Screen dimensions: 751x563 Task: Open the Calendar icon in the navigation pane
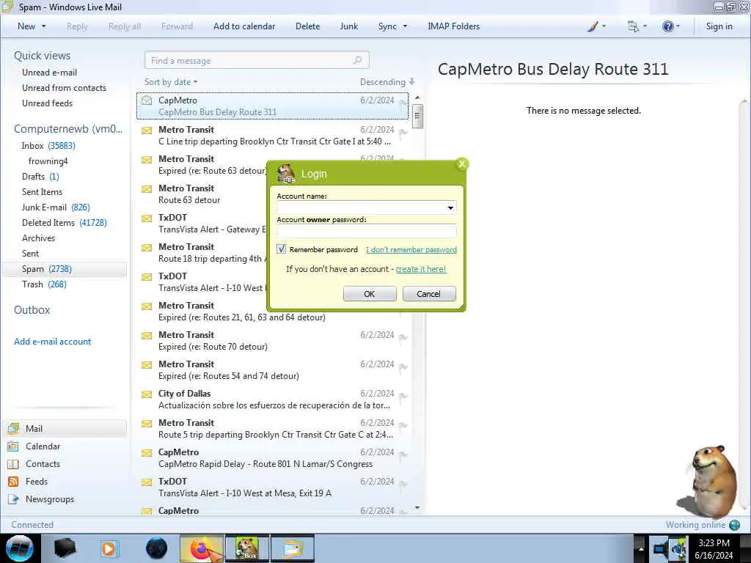coord(13,446)
